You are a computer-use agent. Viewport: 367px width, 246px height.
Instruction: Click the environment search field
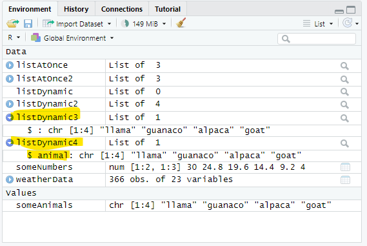(x=317, y=39)
